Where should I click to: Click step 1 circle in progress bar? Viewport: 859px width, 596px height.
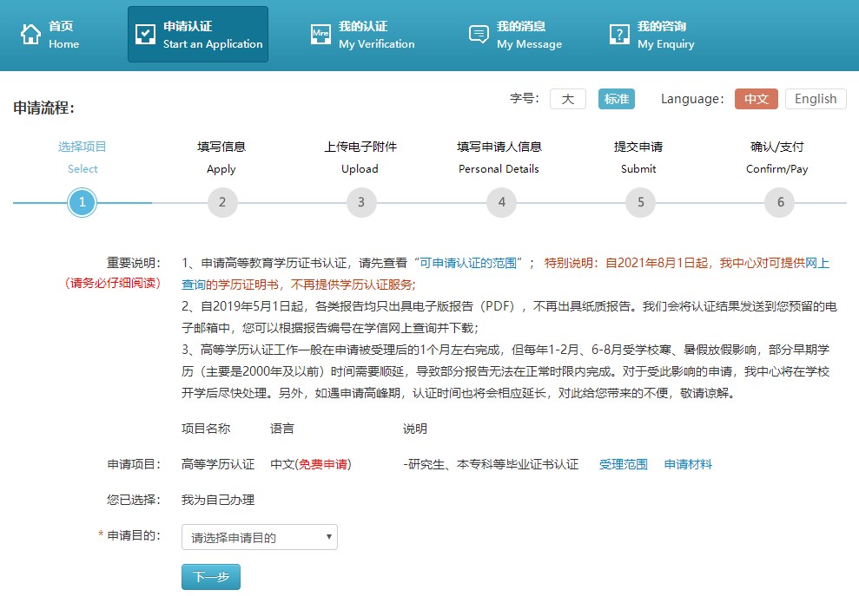[x=82, y=203]
